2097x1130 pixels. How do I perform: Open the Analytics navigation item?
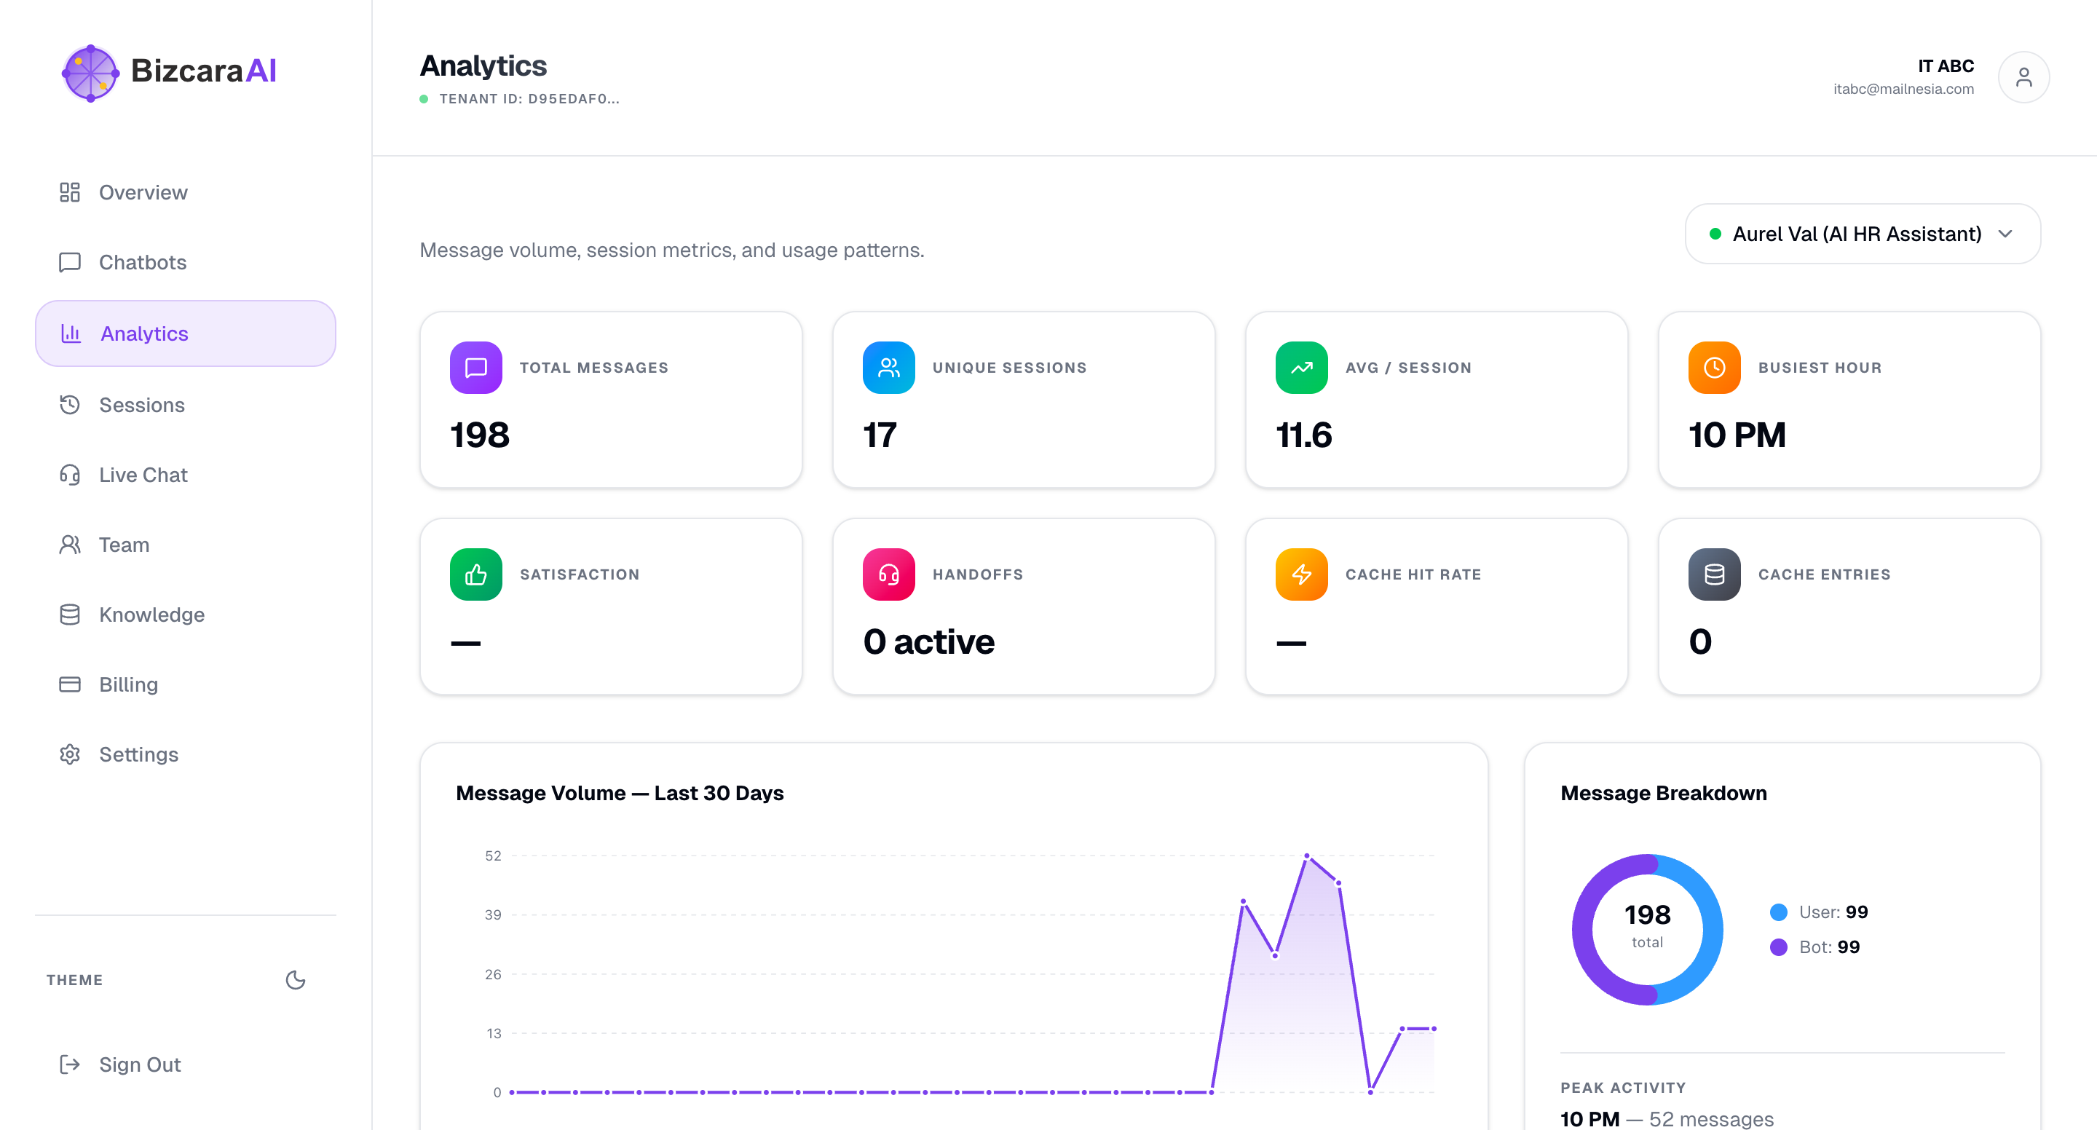144,333
